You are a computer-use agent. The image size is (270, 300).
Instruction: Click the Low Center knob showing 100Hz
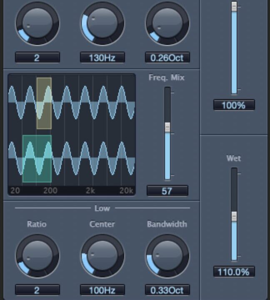(102, 256)
